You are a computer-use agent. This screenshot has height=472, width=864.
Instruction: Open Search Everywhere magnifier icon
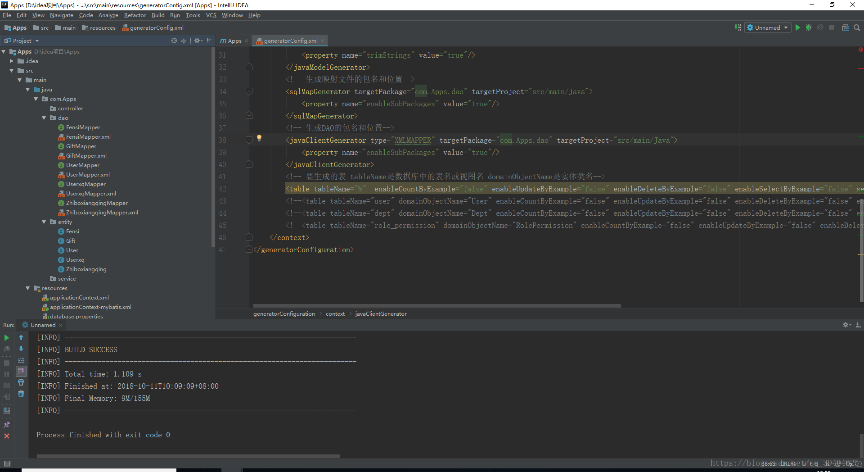click(x=857, y=27)
